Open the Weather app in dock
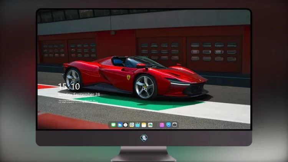This screenshot has width=288, height=162. click(119, 125)
